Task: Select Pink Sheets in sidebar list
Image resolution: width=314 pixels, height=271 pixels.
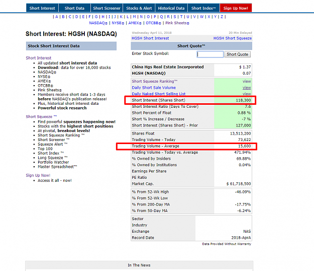Action: click(x=50, y=90)
